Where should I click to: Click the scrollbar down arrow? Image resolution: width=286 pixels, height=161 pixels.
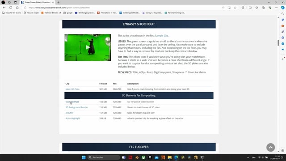pyautogui.click(x=278, y=151)
